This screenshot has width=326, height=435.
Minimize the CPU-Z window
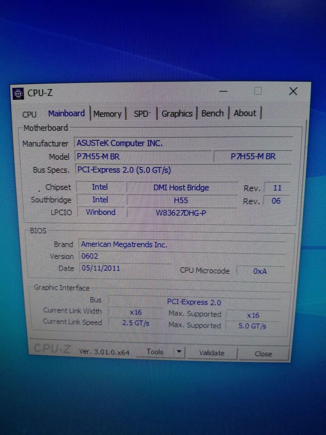223,91
